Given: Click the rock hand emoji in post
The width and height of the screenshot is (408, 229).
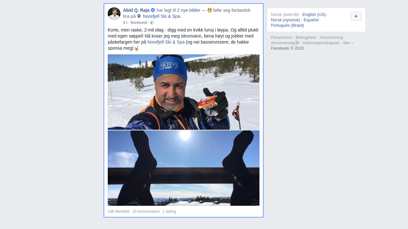Looking at the screenshot, I should [x=136, y=48].
